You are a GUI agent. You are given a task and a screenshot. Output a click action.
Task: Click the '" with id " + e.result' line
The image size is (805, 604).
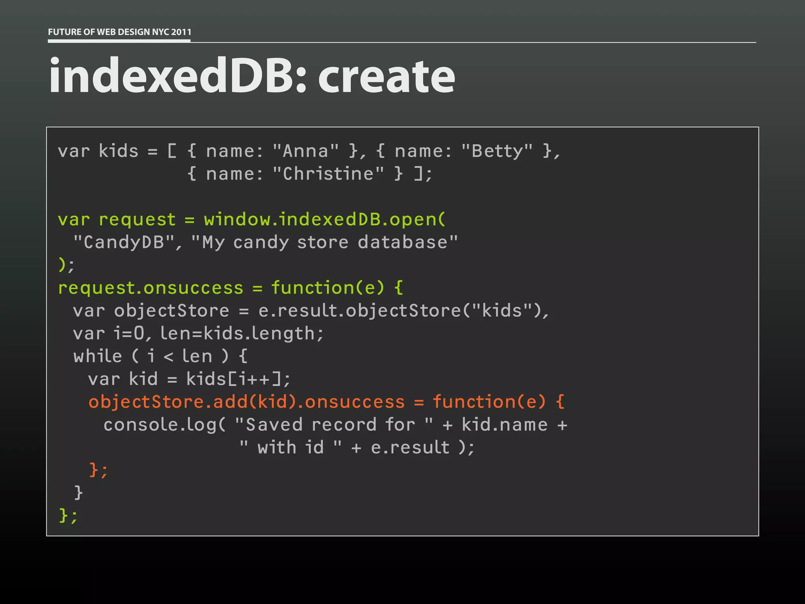(x=357, y=447)
